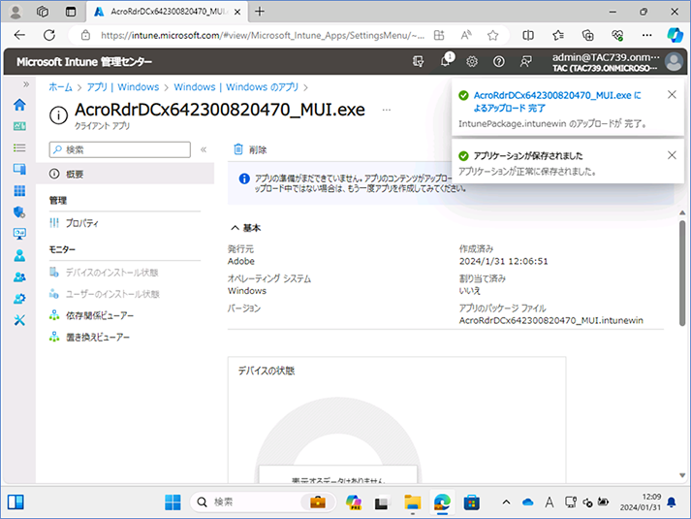Click the browser back arrow

click(19, 35)
